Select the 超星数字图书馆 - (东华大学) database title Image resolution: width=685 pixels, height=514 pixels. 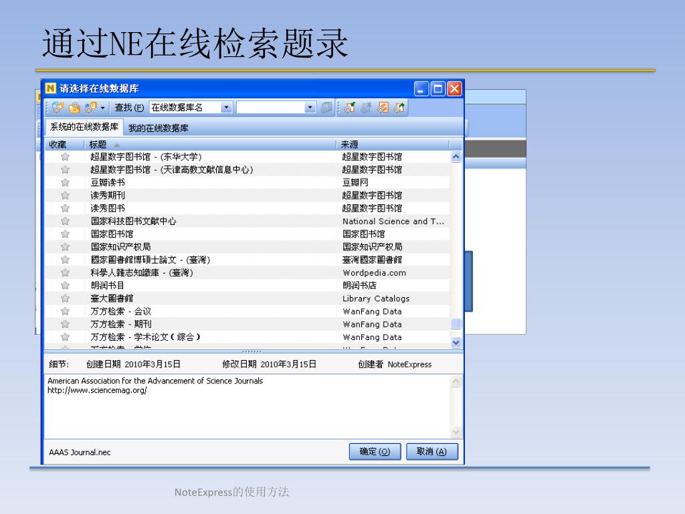click(x=146, y=157)
